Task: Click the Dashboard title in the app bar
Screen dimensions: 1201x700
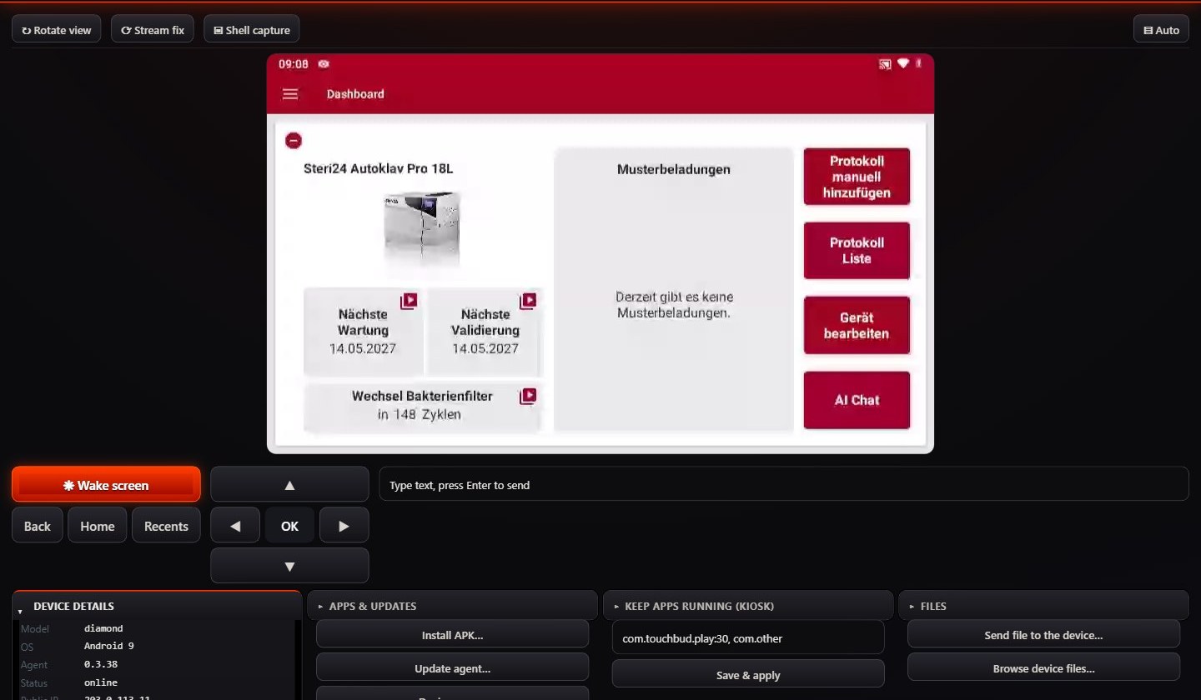Action: 355,94
